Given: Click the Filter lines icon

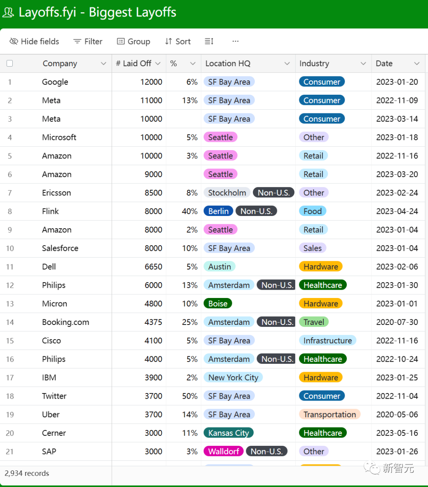Looking at the screenshot, I should [77, 41].
